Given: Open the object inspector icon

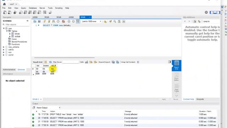Looking at the screenshot, I should [x=15, y=12].
